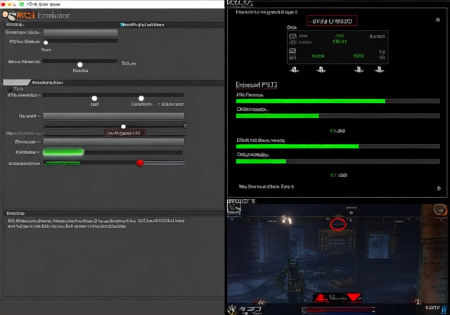This screenshot has width=450, height=315.
Task: Click the first wide input field under the Emulator header
Action: point(80,33)
